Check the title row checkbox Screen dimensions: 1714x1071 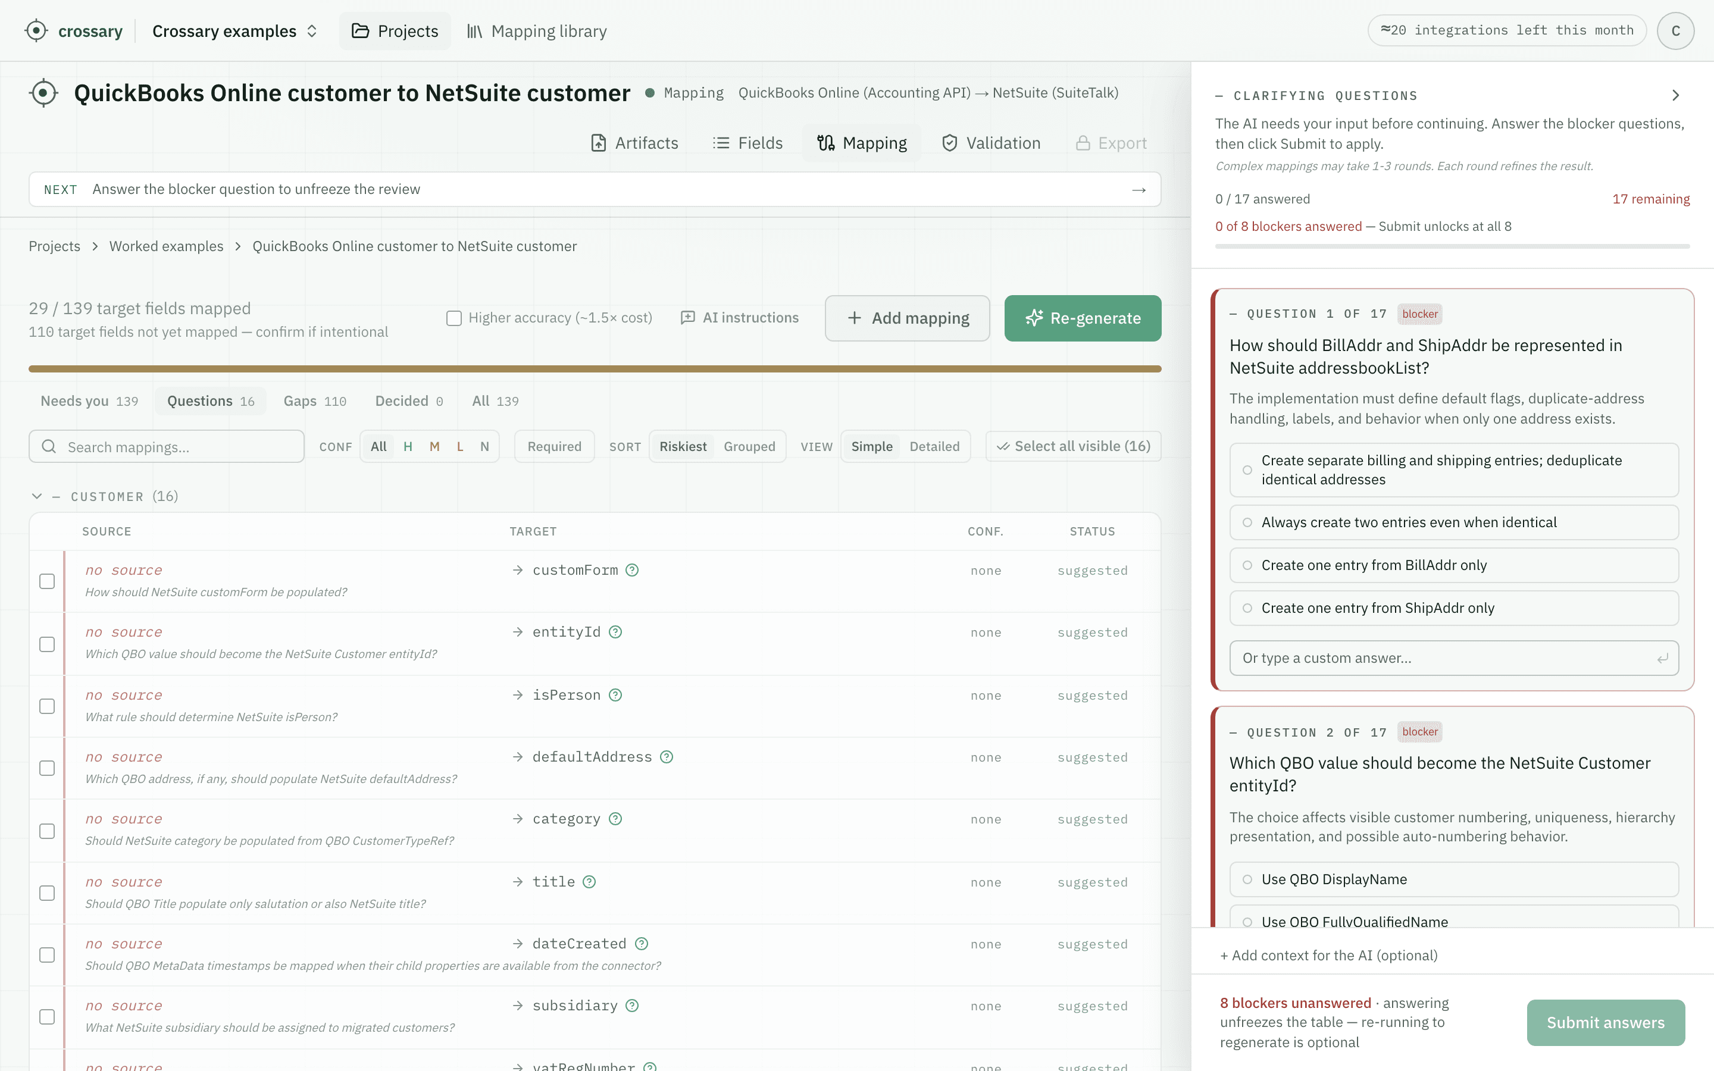(47, 893)
